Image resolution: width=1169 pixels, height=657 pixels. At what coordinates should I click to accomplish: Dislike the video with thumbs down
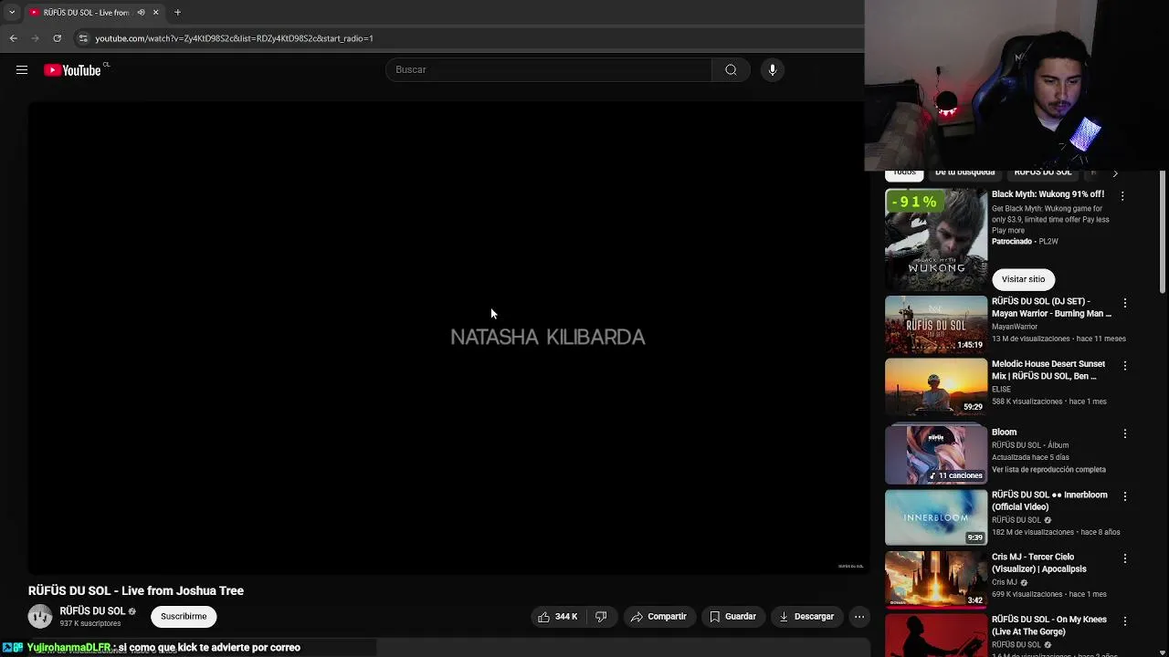pyautogui.click(x=601, y=617)
